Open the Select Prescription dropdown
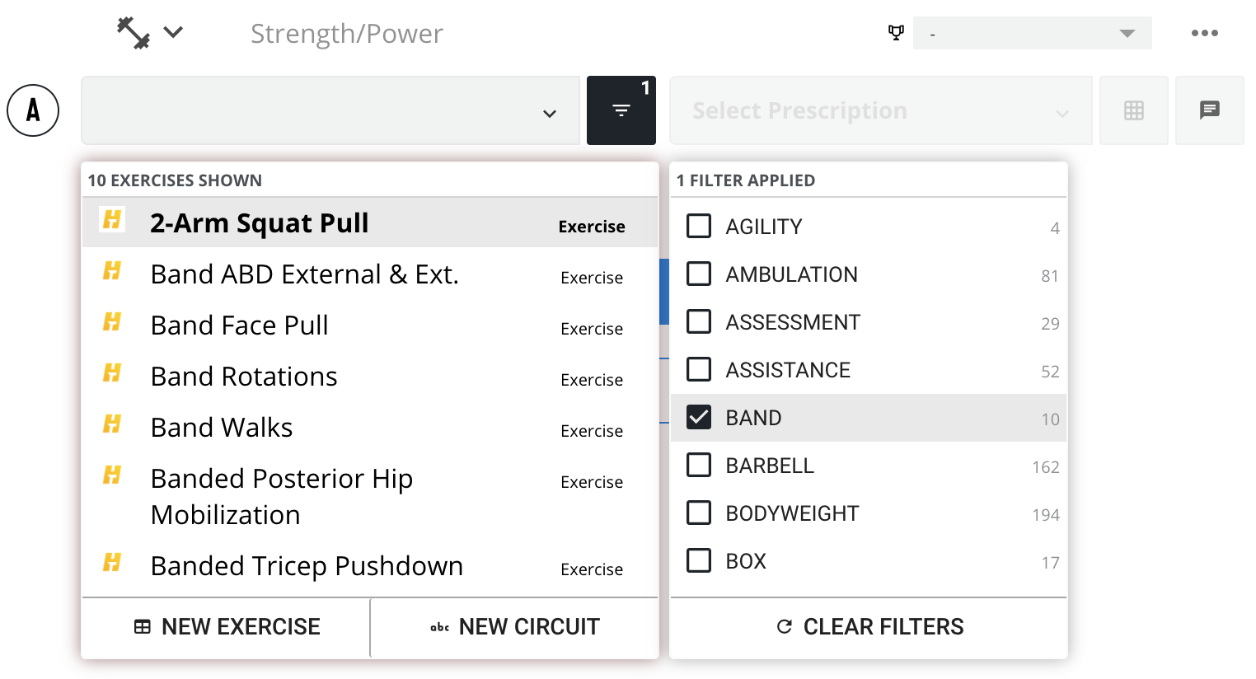The image size is (1256, 679). tap(881, 110)
